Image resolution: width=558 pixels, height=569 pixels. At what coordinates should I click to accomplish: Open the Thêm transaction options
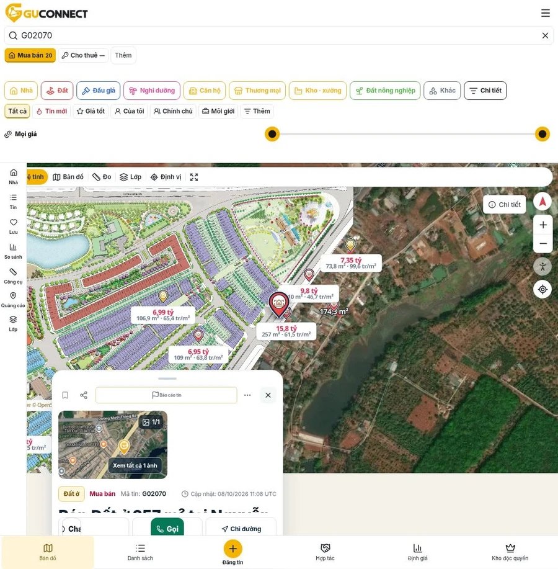click(x=123, y=55)
